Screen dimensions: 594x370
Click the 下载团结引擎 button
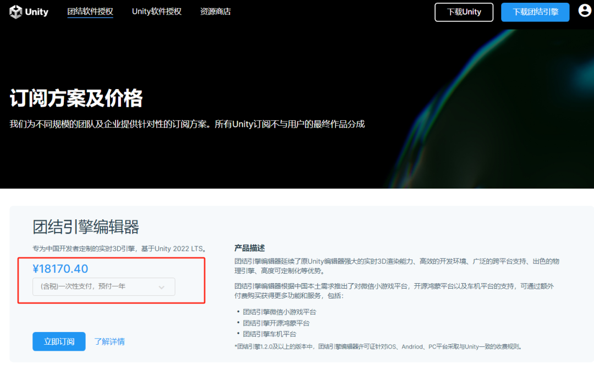[x=535, y=12]
